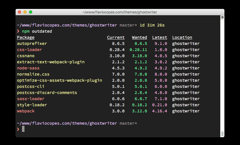Click the Current column header
Image resolution: width=240 pixels, height=145 pixels.
point(116,37)
